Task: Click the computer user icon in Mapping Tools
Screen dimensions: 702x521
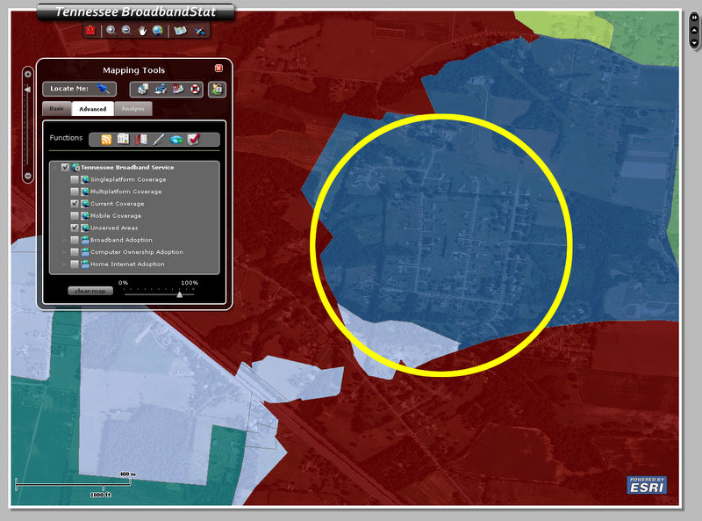Action: pos(161,89)
